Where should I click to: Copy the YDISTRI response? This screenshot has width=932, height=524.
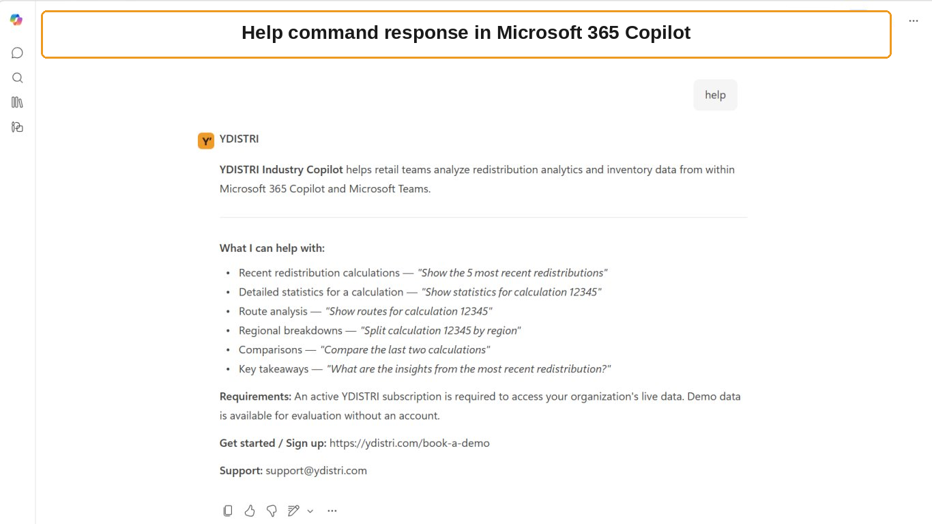[228, 510]
